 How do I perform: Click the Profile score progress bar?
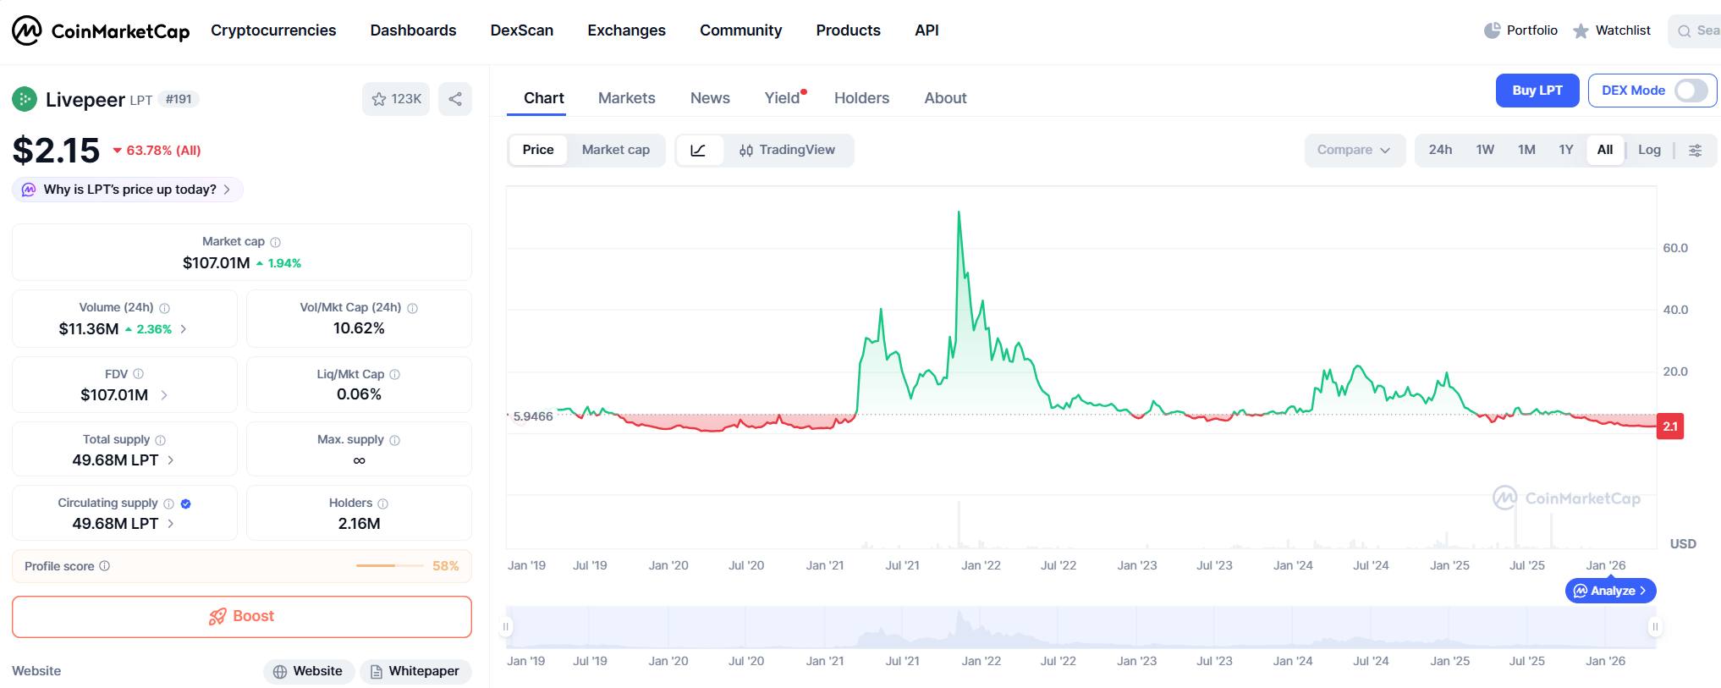click(x=390, y=565)
